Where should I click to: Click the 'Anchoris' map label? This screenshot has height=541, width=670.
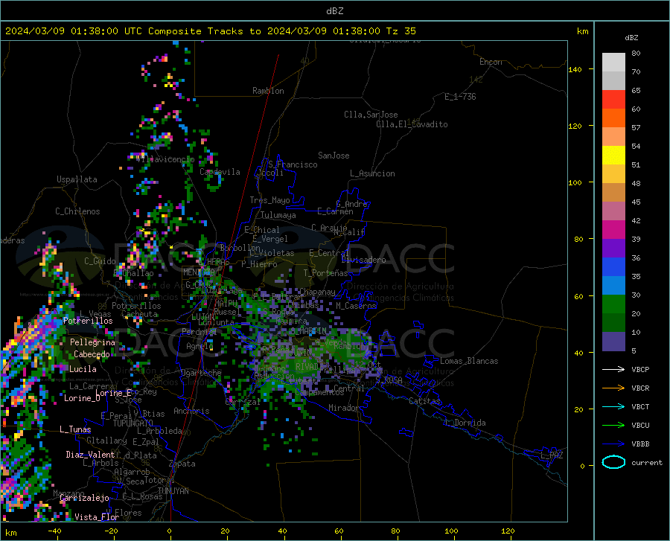[191, 412]
